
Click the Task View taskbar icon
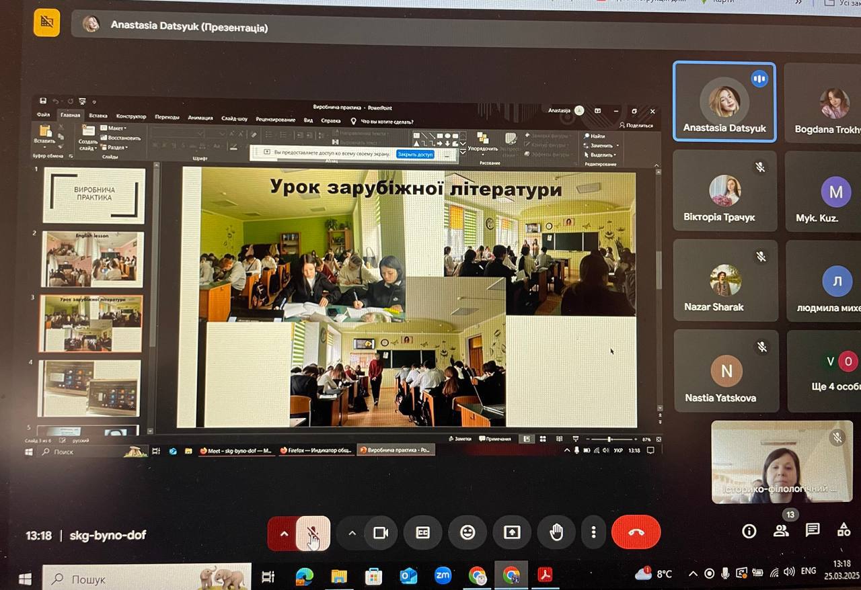click(268, 577)
